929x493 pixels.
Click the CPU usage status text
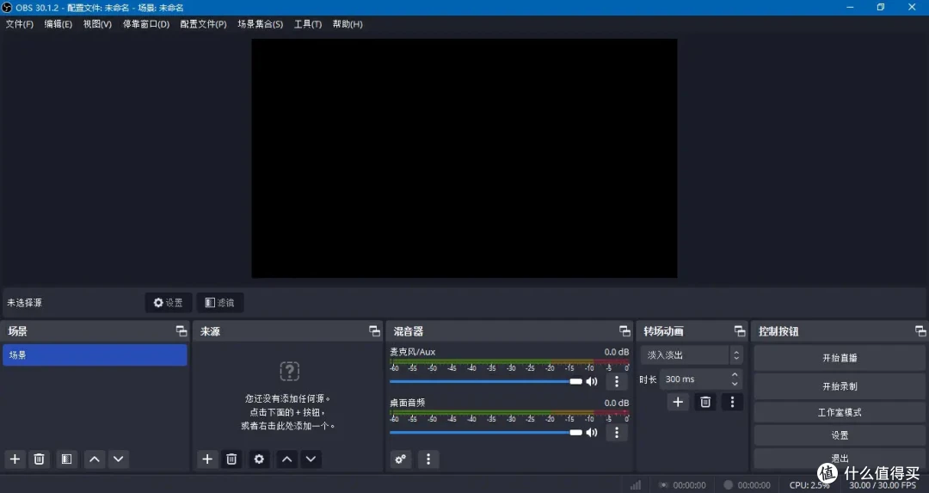[809, 485]
